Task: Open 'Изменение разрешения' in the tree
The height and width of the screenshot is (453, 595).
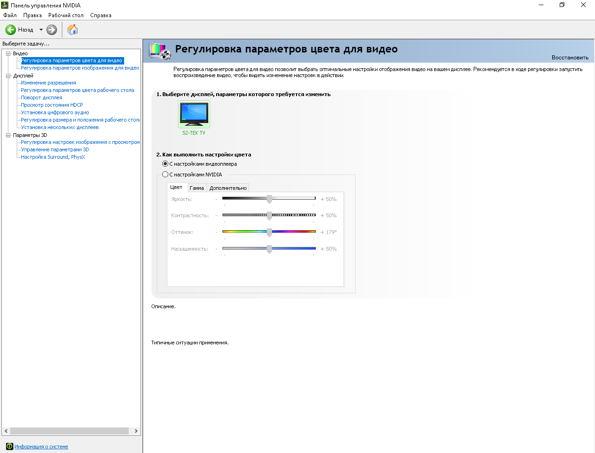Action: pyautogui.click(x=48, y=83)
